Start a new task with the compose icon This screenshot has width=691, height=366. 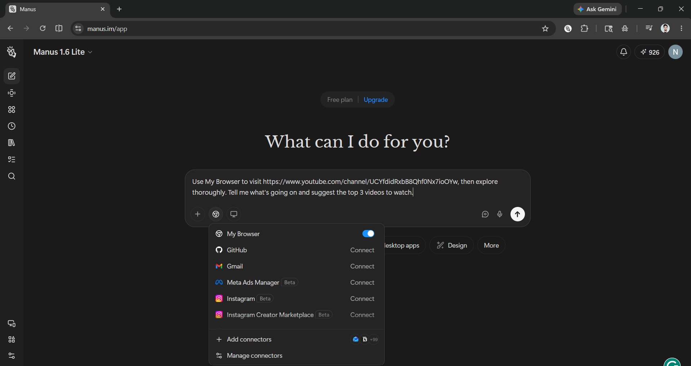coord(12,76)
